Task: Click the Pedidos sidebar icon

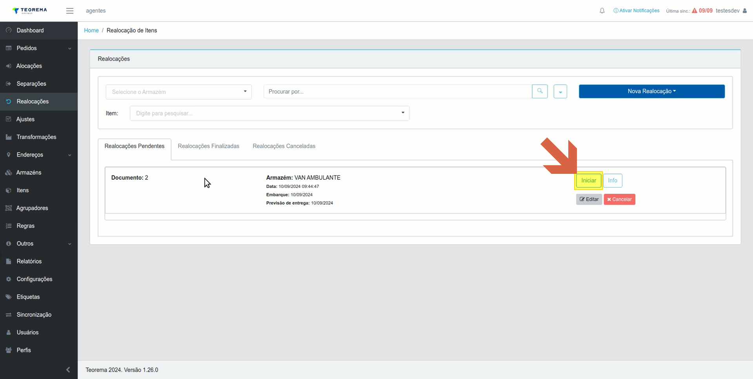Action: [9, 48]
